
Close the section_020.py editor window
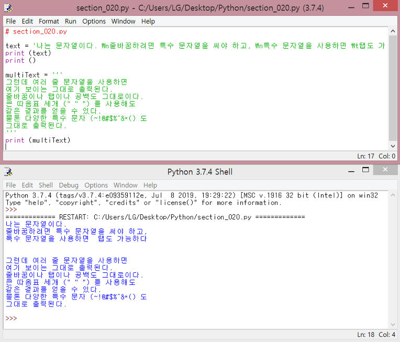385,5
